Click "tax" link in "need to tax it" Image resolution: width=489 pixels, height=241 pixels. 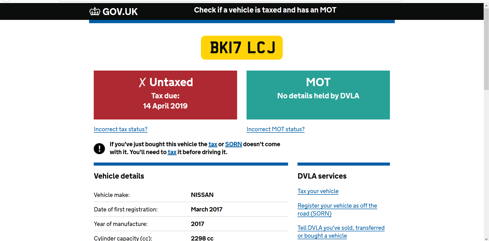172,152
